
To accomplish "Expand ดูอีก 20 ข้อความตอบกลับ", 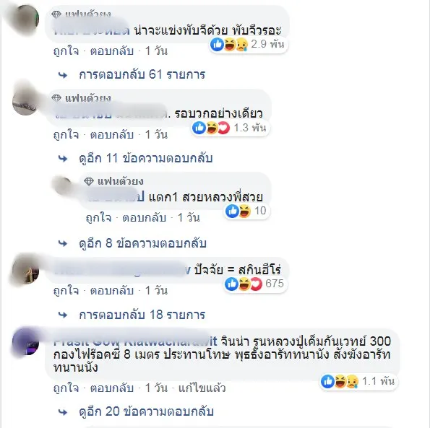I will click(x=146, y=411).
